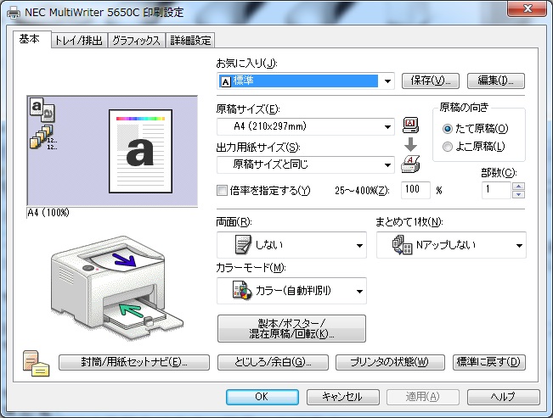Select たて原稿 portrait orientation
This screenshot has height=418, width=553.
pyautogui.click(x=475, y=129)
